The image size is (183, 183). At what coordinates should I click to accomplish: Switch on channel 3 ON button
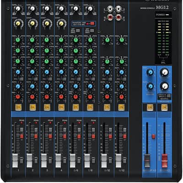pyautogui.click(x=47, y=108)
